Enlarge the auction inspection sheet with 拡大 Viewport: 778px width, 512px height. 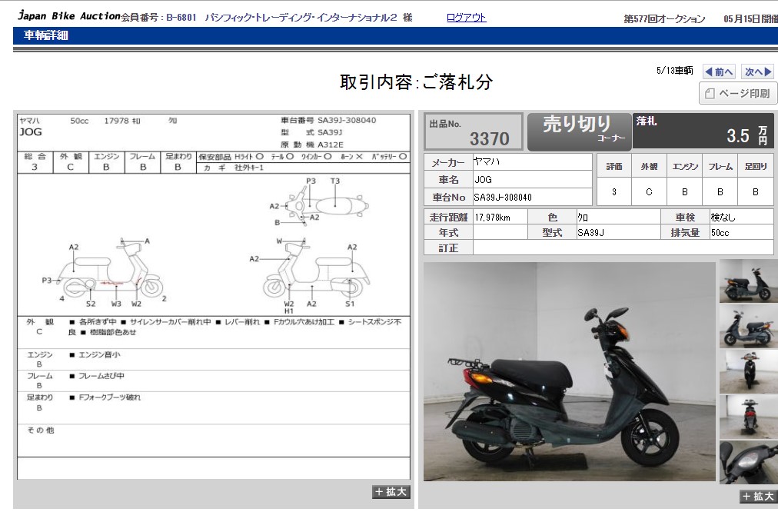(x=391, y=492)
